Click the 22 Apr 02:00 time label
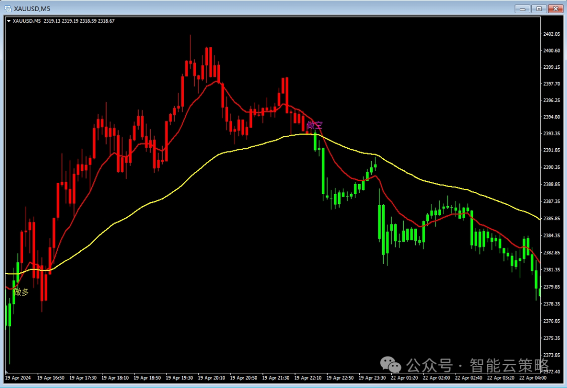Screen dimensions: 567x388 437,378
